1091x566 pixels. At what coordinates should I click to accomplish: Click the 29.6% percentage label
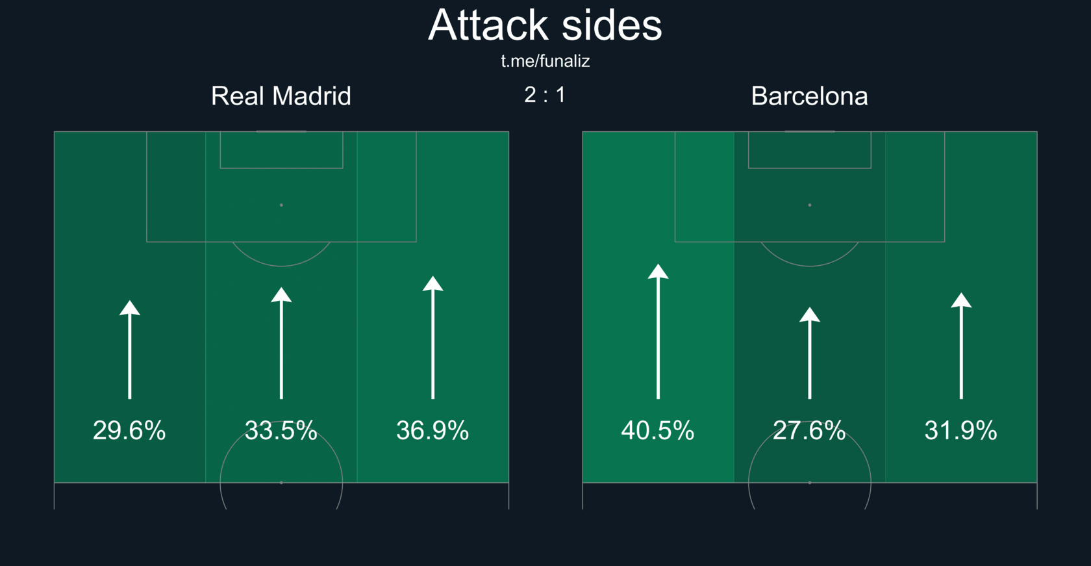tap(129, 430)
